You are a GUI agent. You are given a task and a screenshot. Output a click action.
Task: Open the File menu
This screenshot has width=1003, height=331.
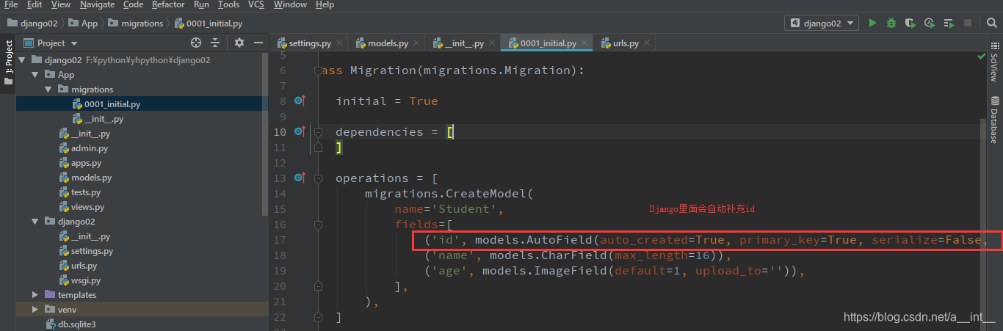coord(11,4)
